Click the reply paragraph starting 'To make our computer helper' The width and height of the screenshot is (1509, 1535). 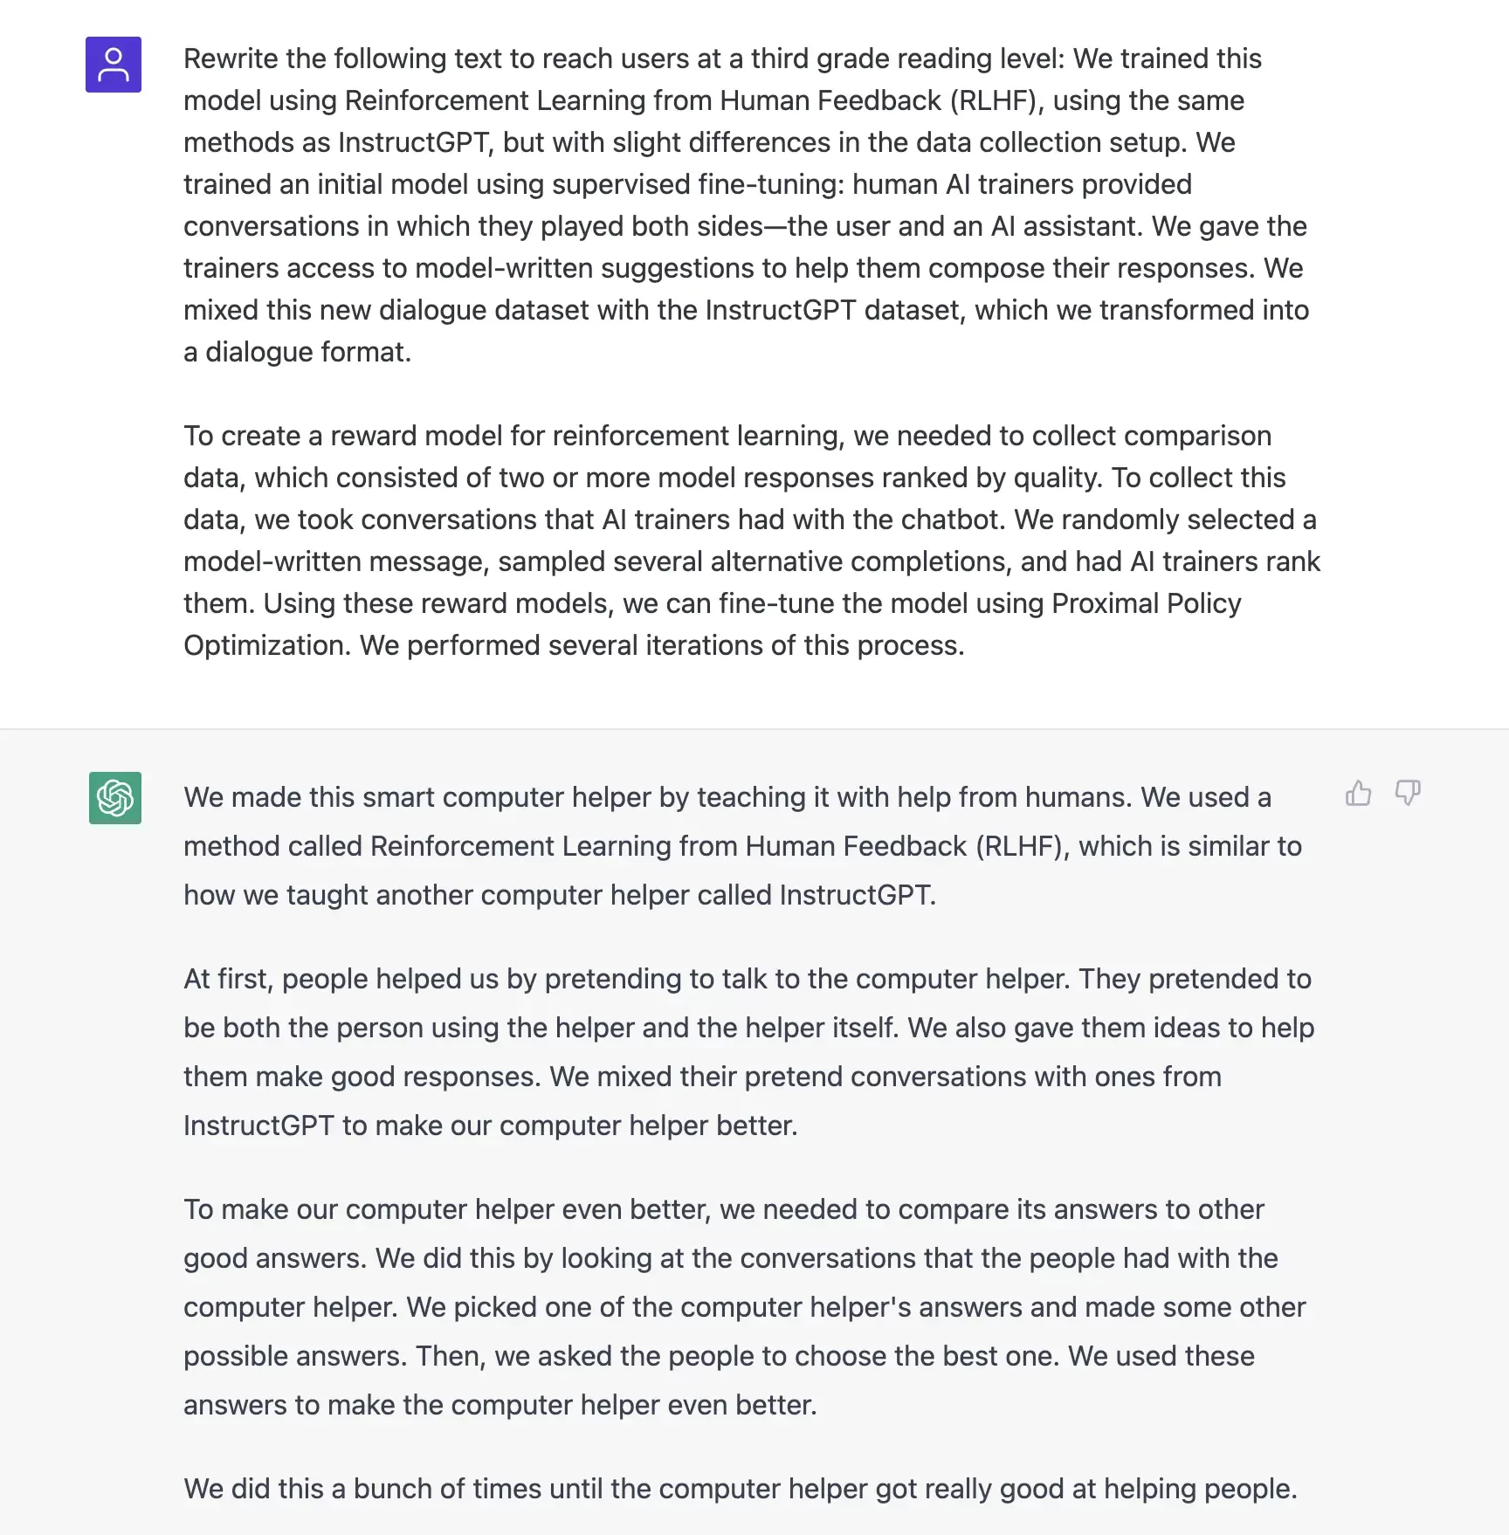745,1307
